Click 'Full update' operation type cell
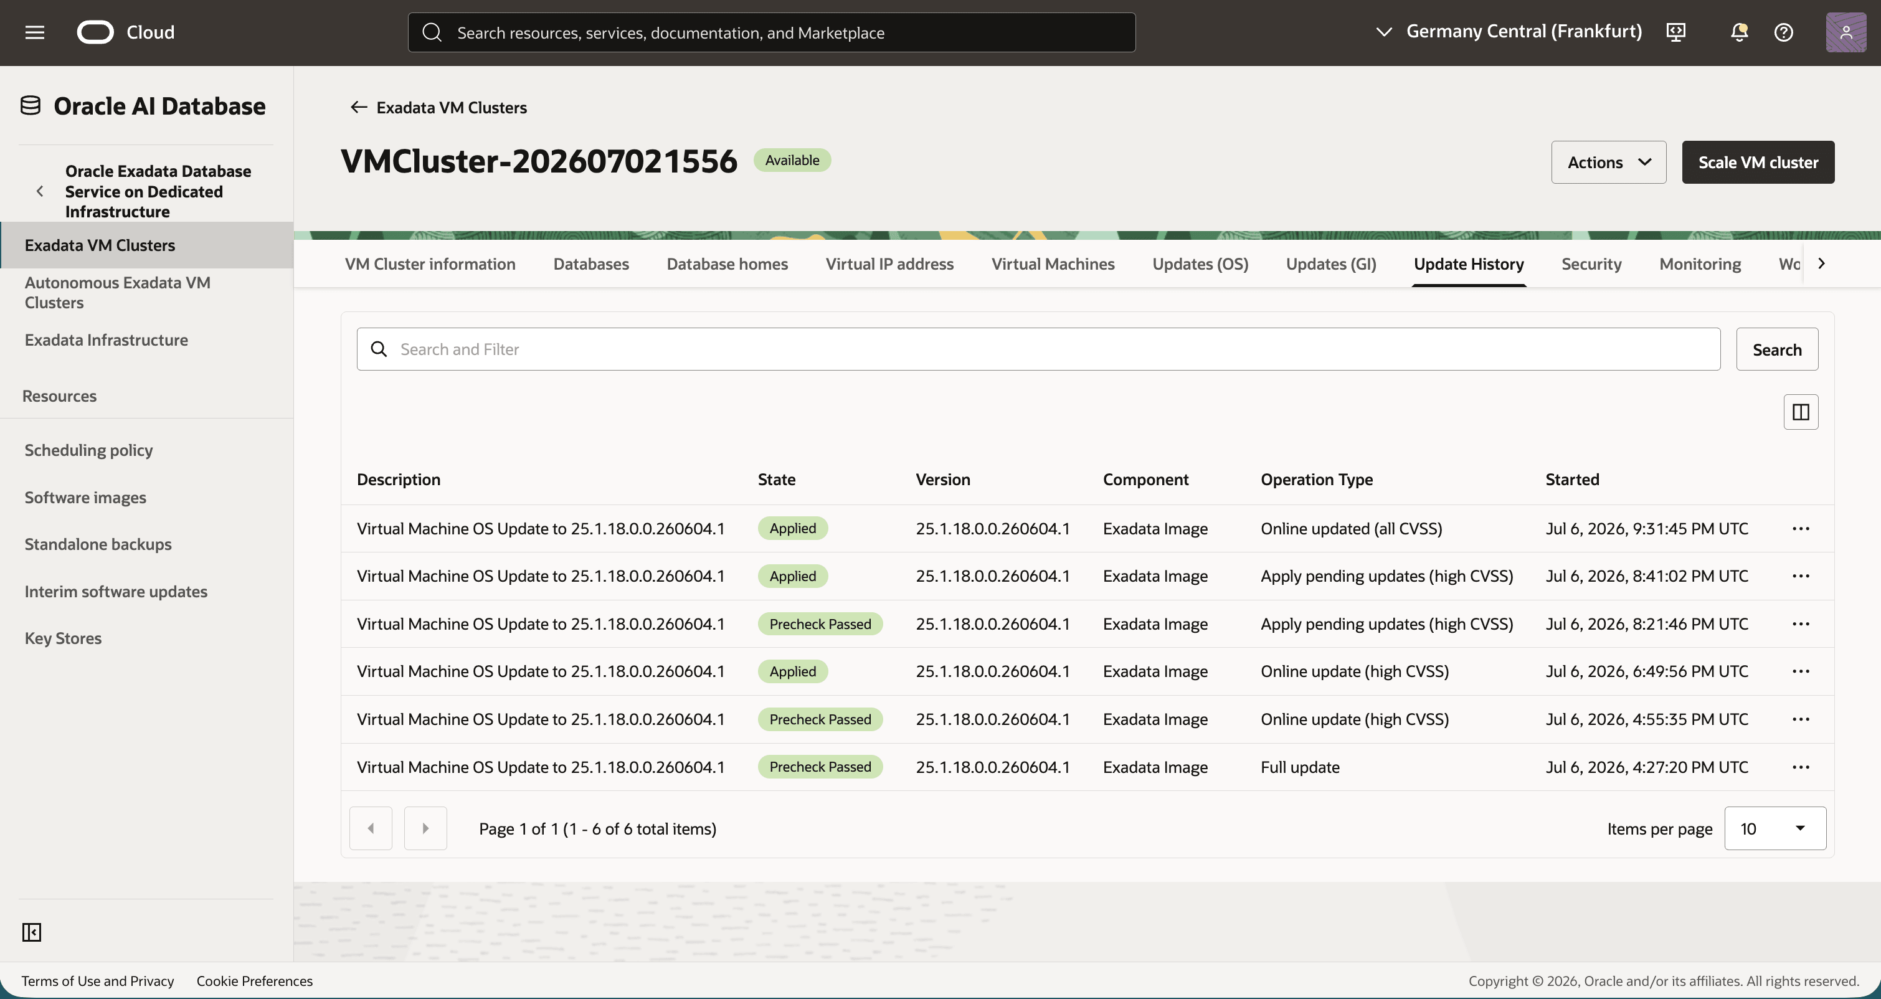Screen dimensions: 1881x999 [x=1300, y=767]
